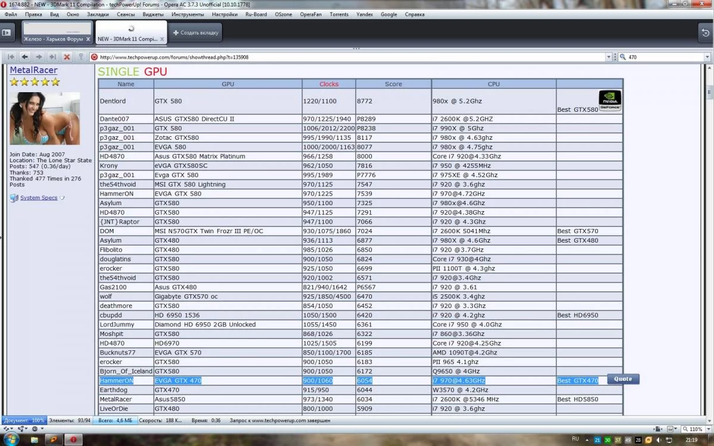Open the closed tabs trash icon
The width and height of the screenshot is (714, 446).
(704, 33)
